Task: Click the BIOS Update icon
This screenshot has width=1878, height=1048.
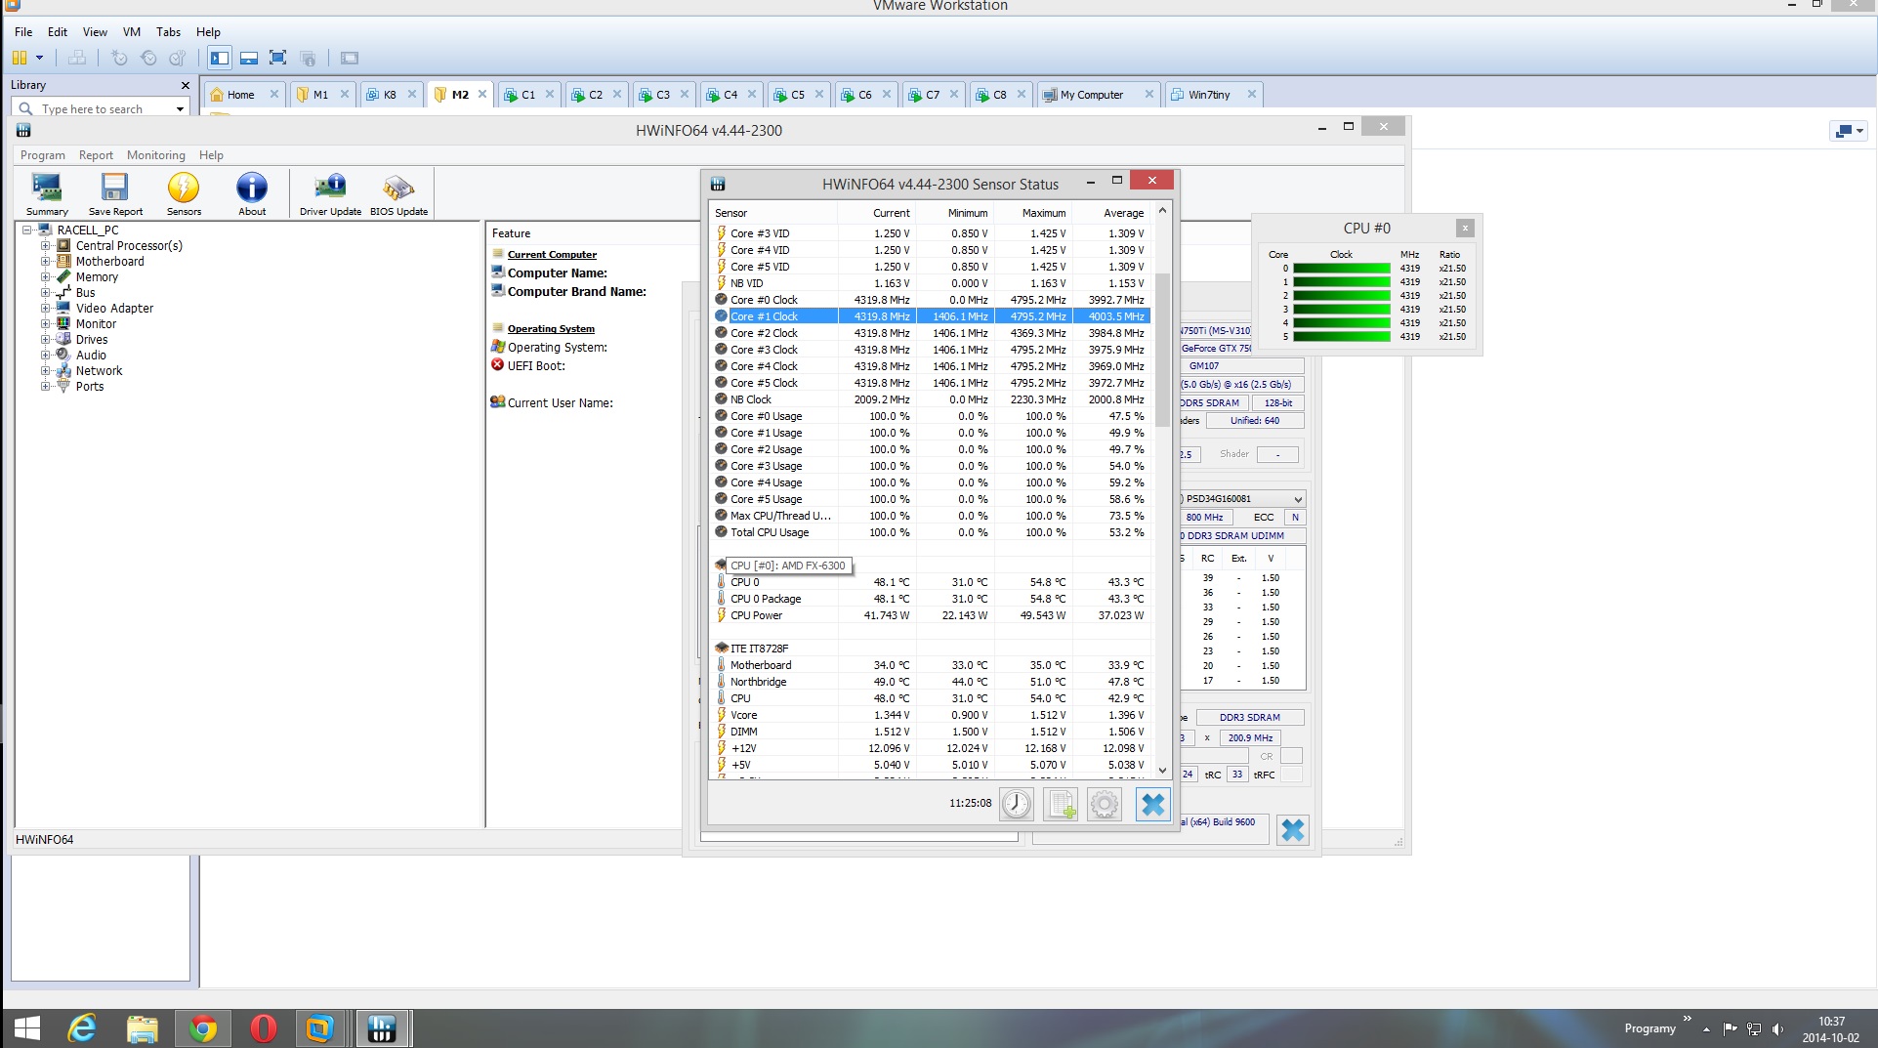Action: (x=398, y=192)
